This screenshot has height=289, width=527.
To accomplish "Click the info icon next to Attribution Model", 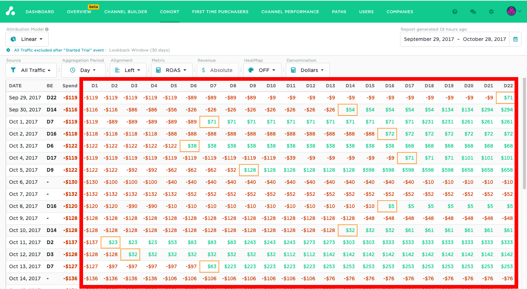I will tap(47, 29).
